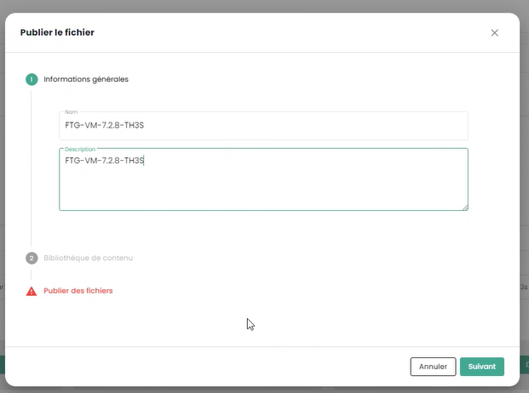Viewport: 529px width, 393px height.
Task: Click empty lower area of Description box
Action: 262,194
